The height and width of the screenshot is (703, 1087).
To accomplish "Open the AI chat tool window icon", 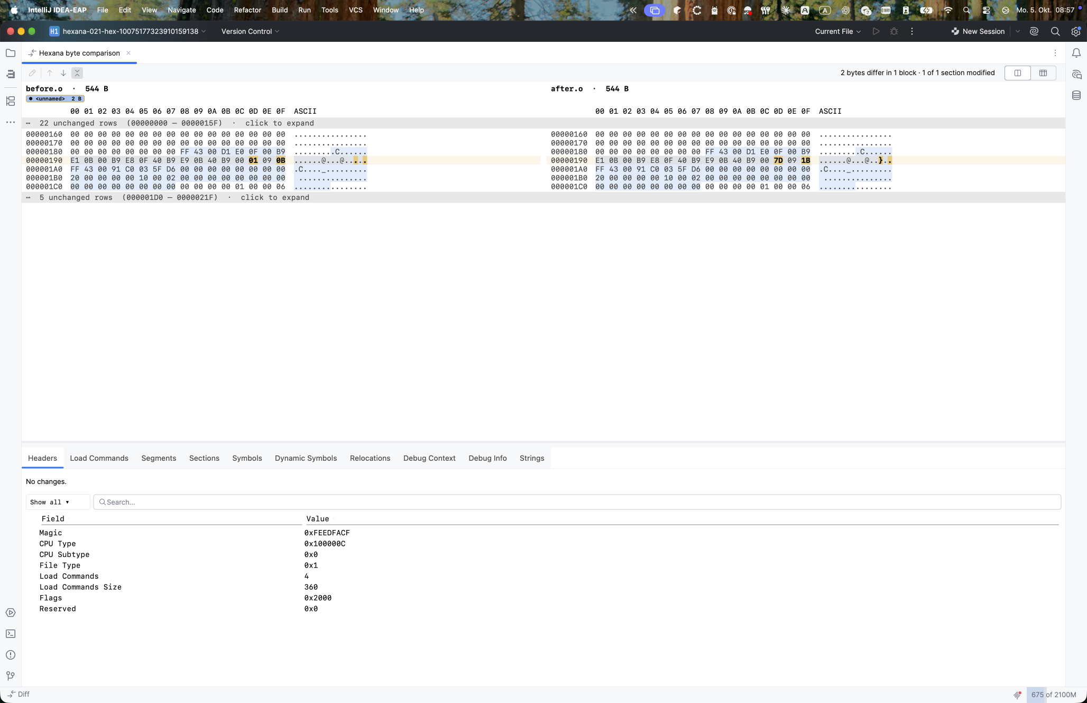I will click(1076, 75).
